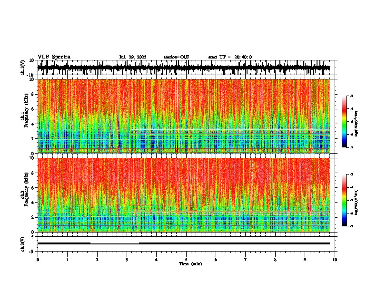The height and width of the screenshot is (291, 377).
Task: Click the "start UT = 20:40:0" label
Action: [x=230, y=57]
